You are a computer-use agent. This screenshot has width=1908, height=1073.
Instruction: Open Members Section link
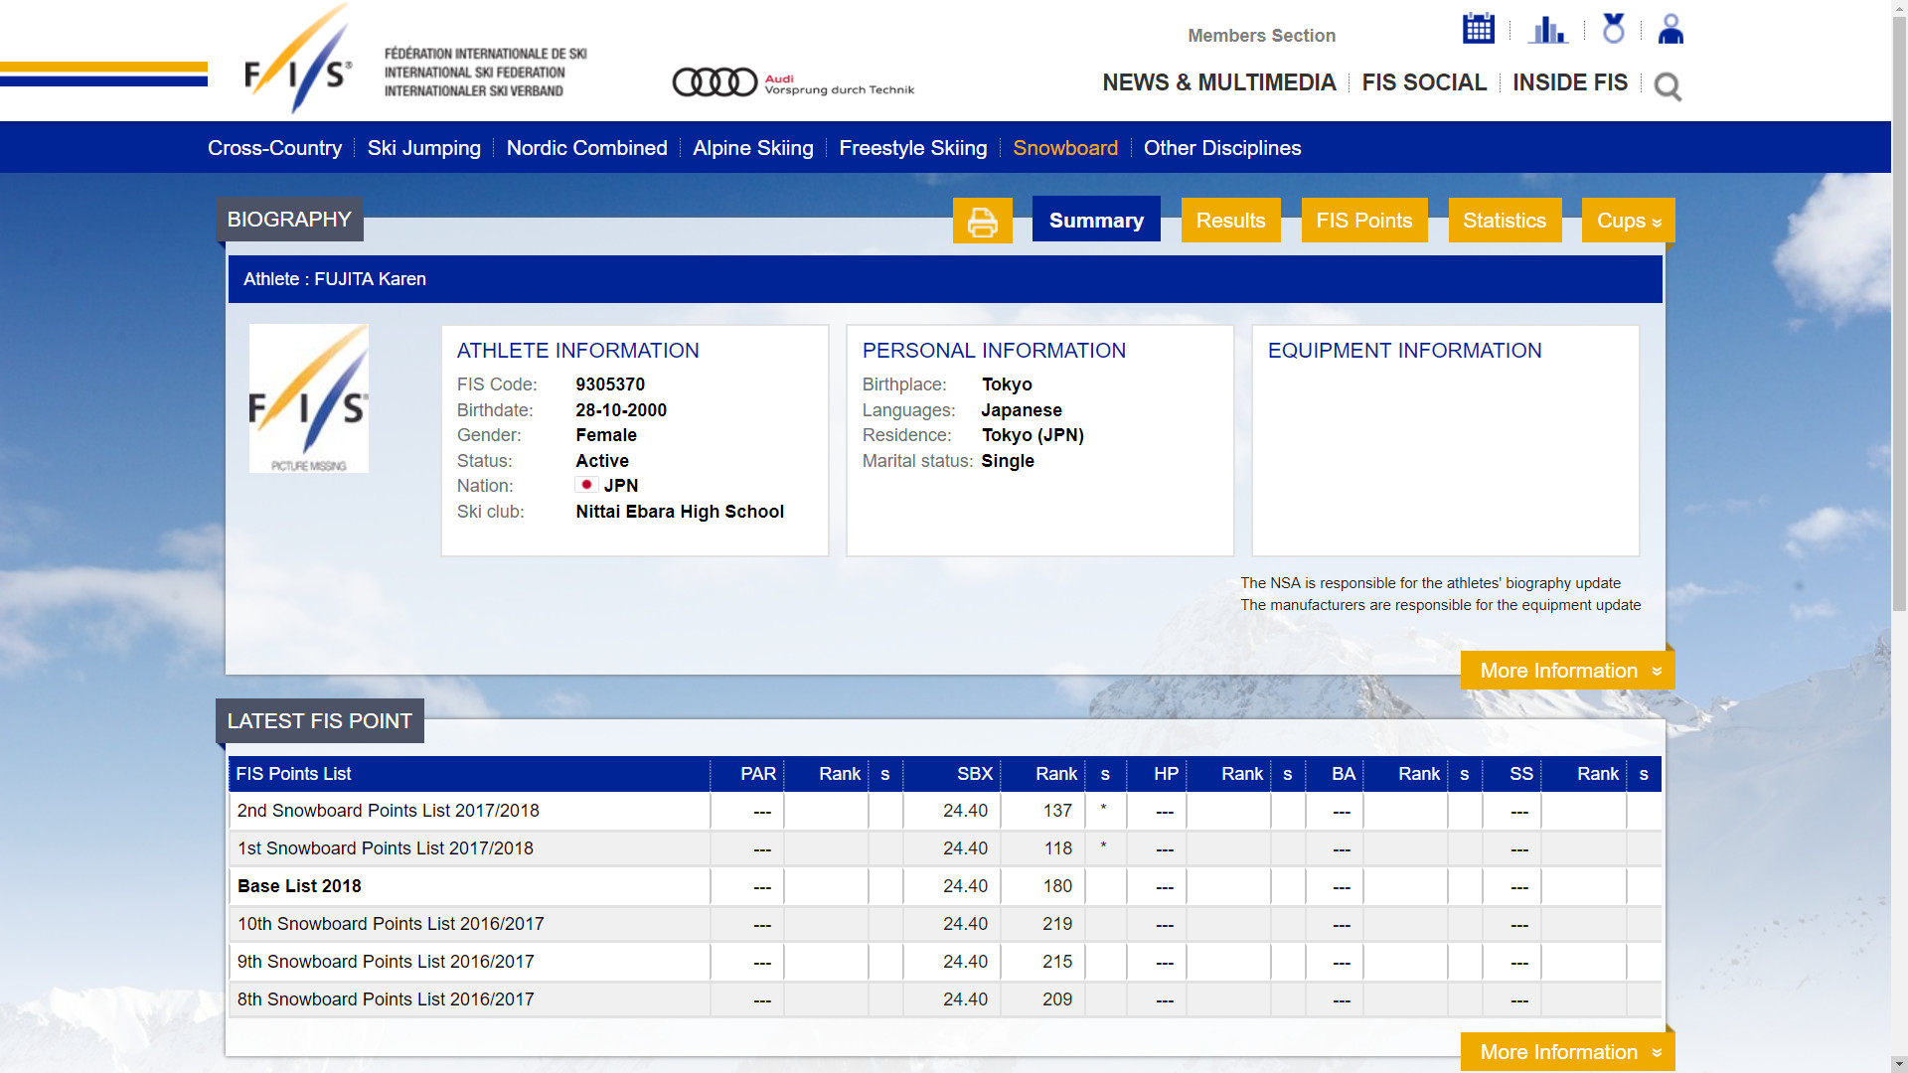(1261, 36)
